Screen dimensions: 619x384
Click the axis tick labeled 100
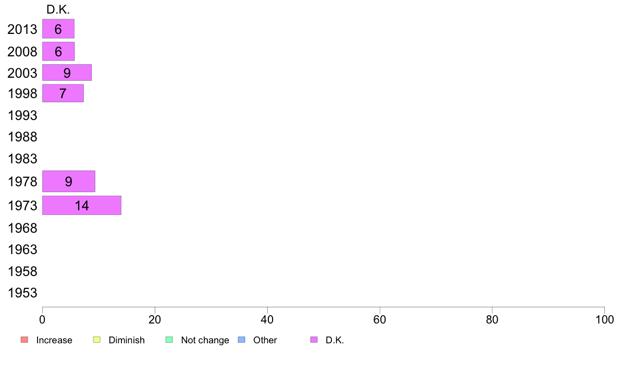(604, 319)
